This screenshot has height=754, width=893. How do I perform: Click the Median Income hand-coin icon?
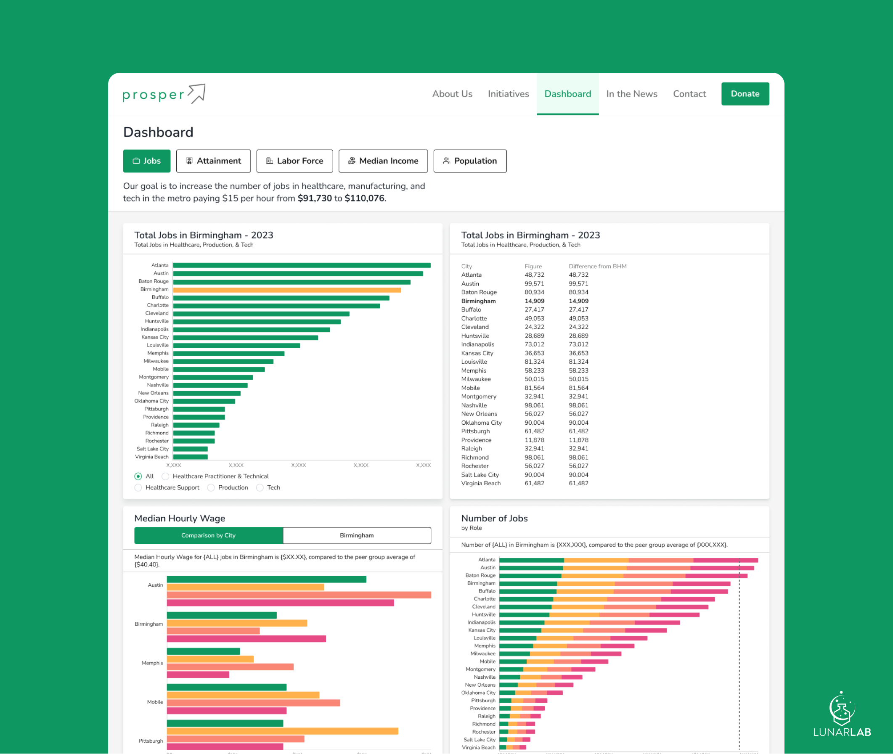coord(351,161)
